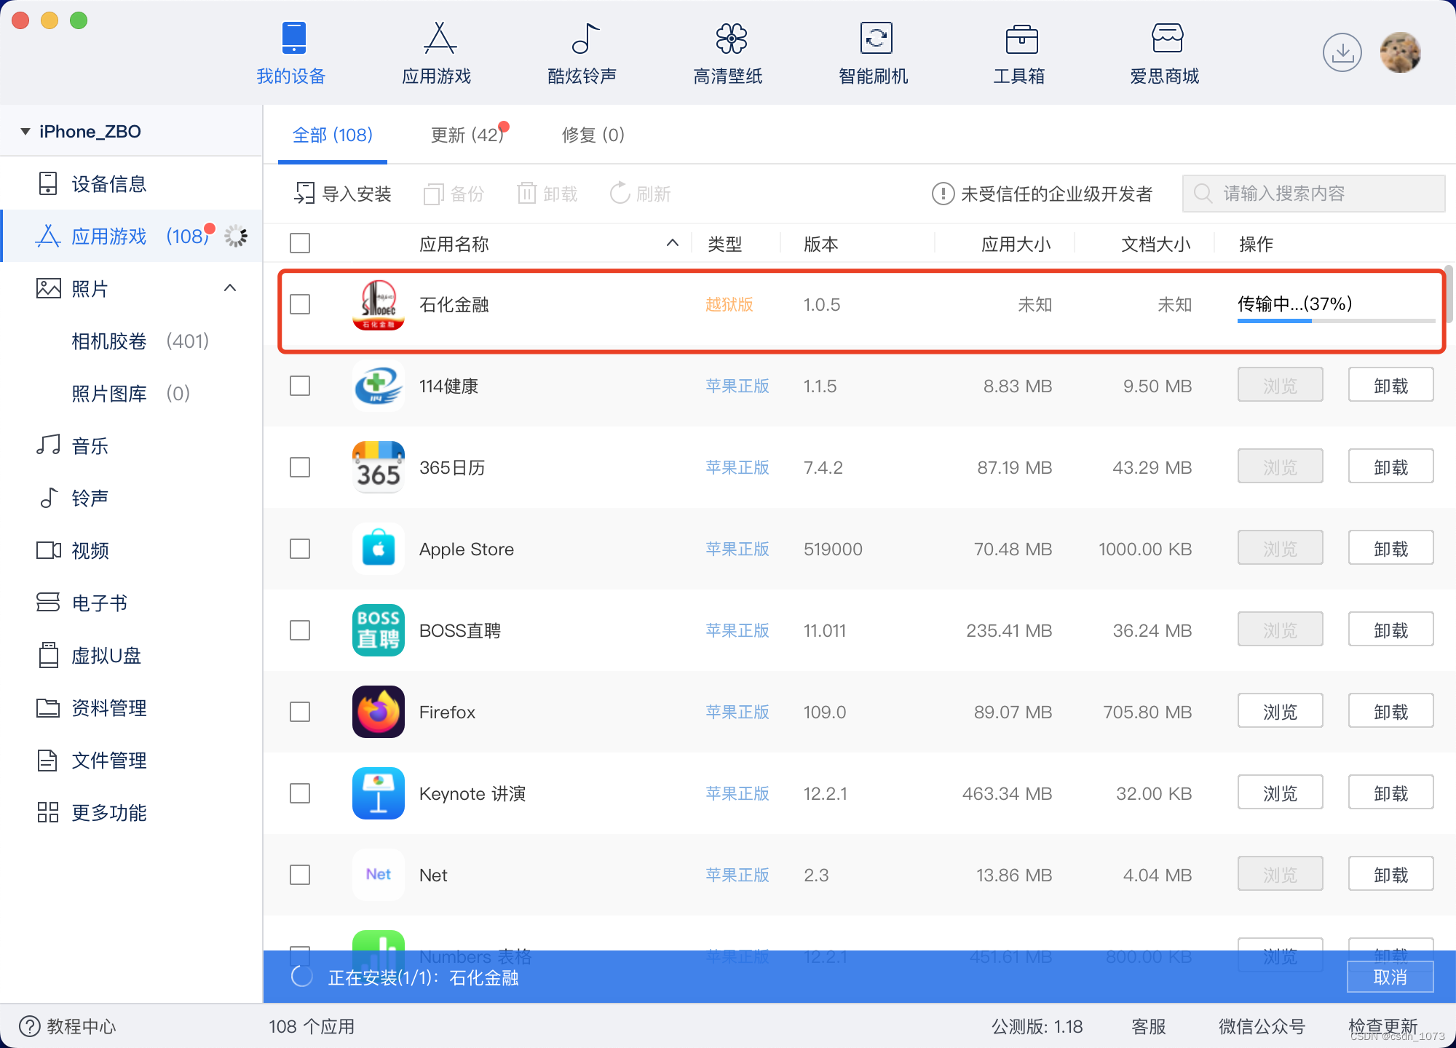The width and height of the screenshot is (1456, 1048).
Task: Select 应用游戏 (108) in the sidebar
Action: point(131,236)
